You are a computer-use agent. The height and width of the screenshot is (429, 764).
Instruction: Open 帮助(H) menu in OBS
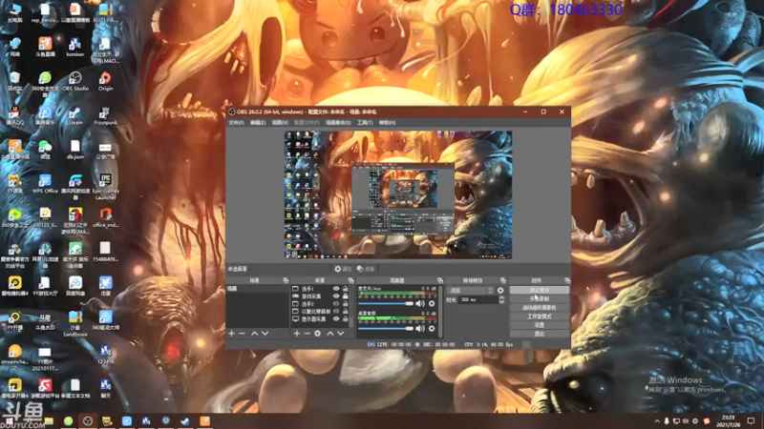pos(388,123)
